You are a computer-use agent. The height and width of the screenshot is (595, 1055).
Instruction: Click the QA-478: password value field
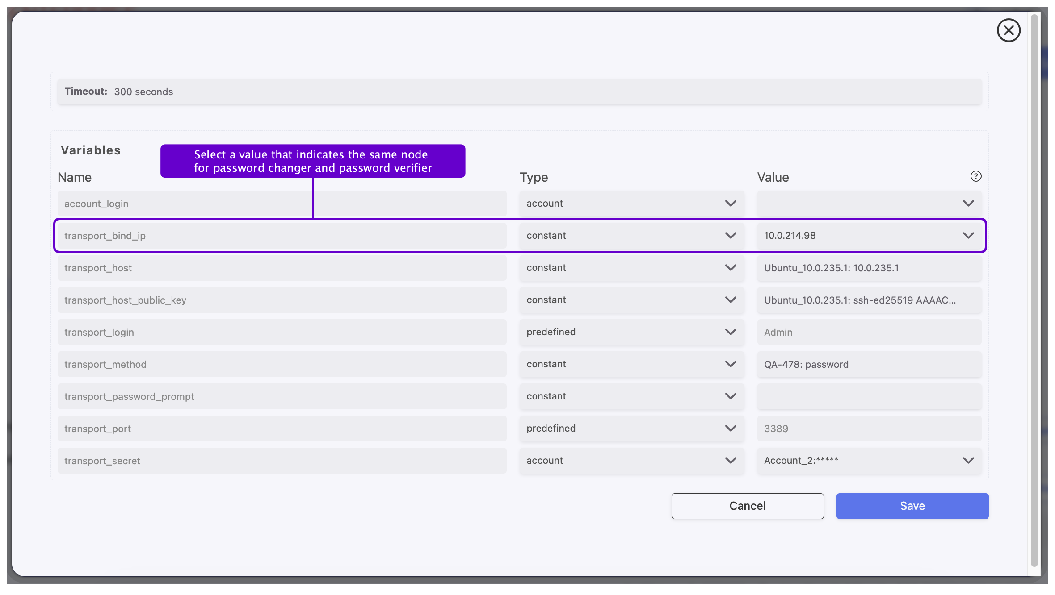(869, 364)
